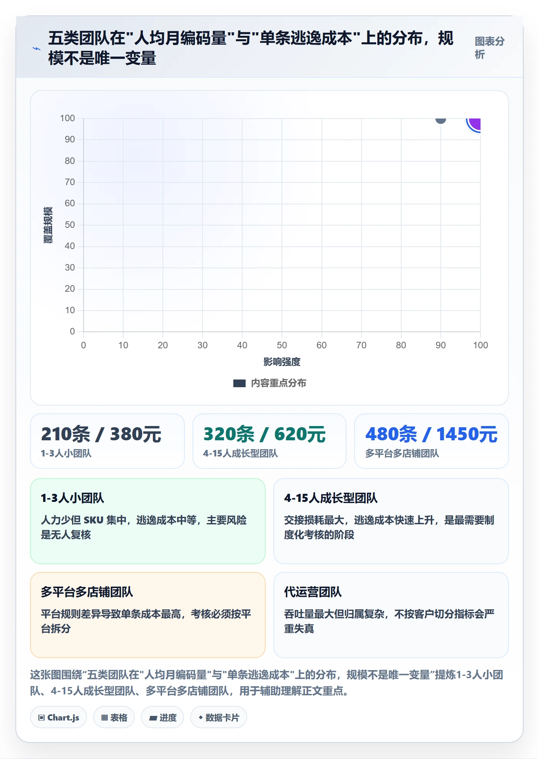Click the 图表分析 label in the header
Viewport: 539px width, 759px height.
489,48
